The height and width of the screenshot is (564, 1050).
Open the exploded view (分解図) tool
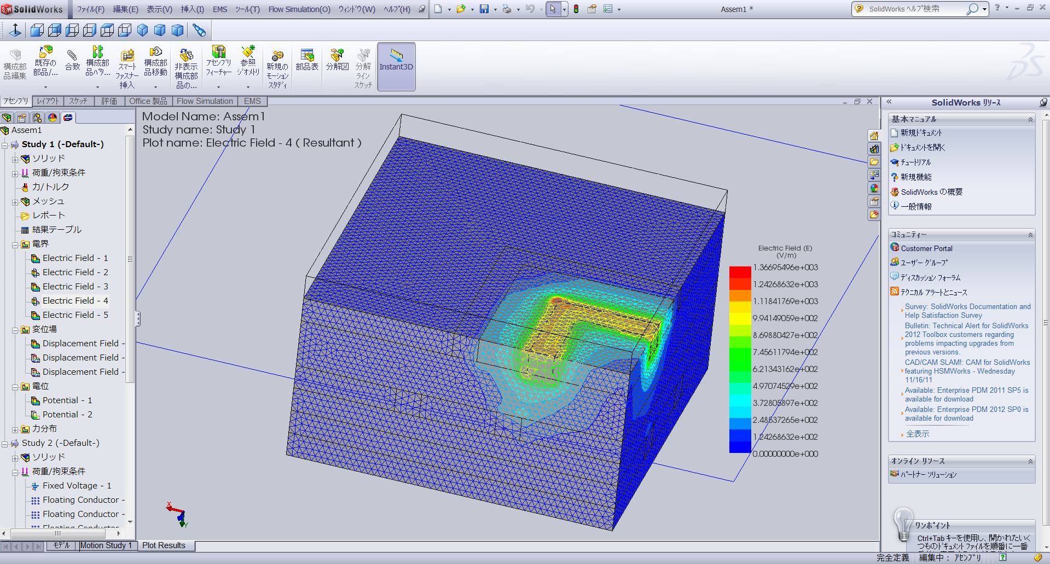point(337,60)
